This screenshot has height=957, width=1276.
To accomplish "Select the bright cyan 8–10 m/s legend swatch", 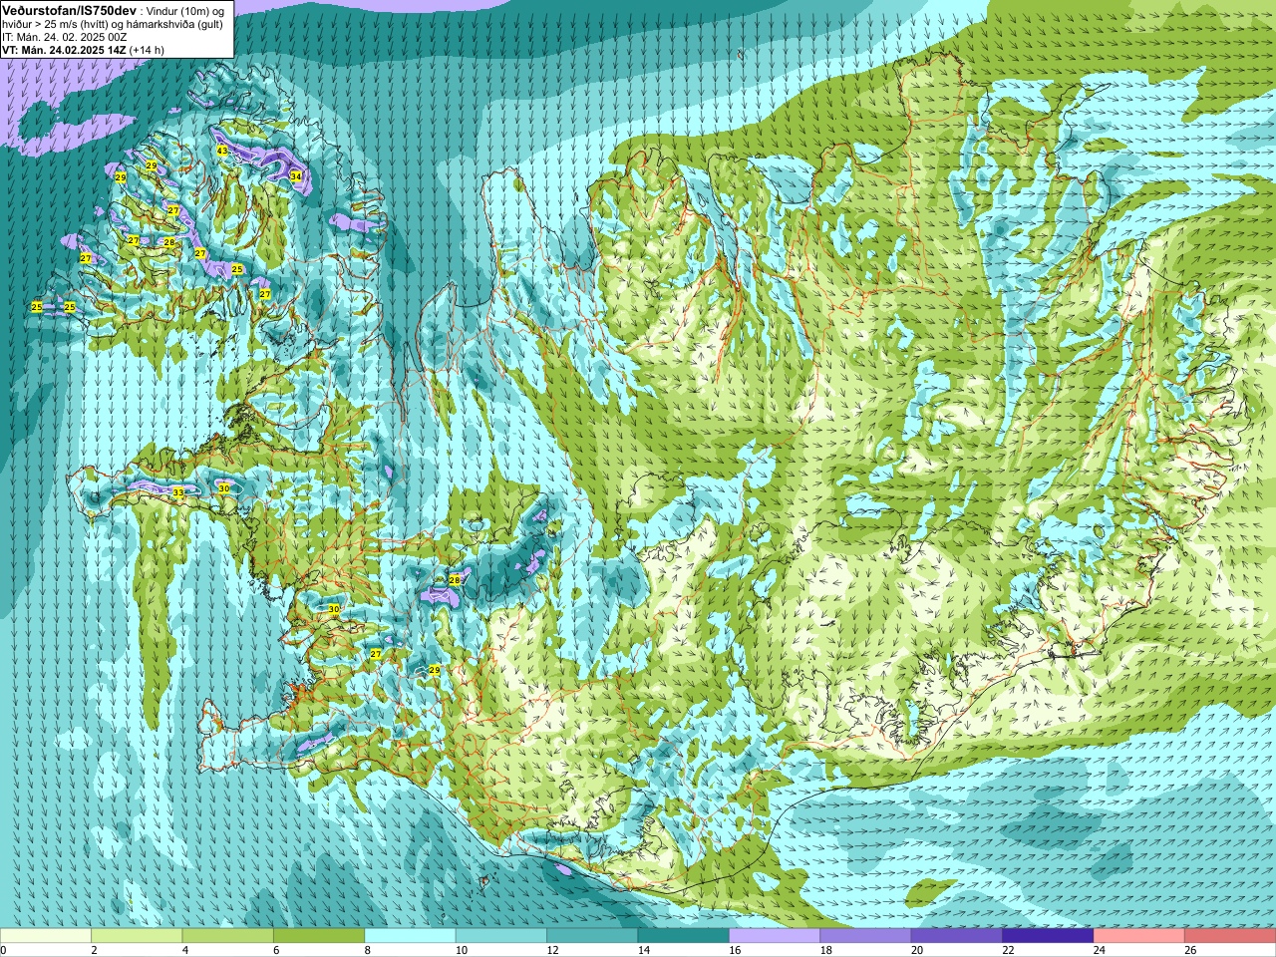I will [411, 936].
